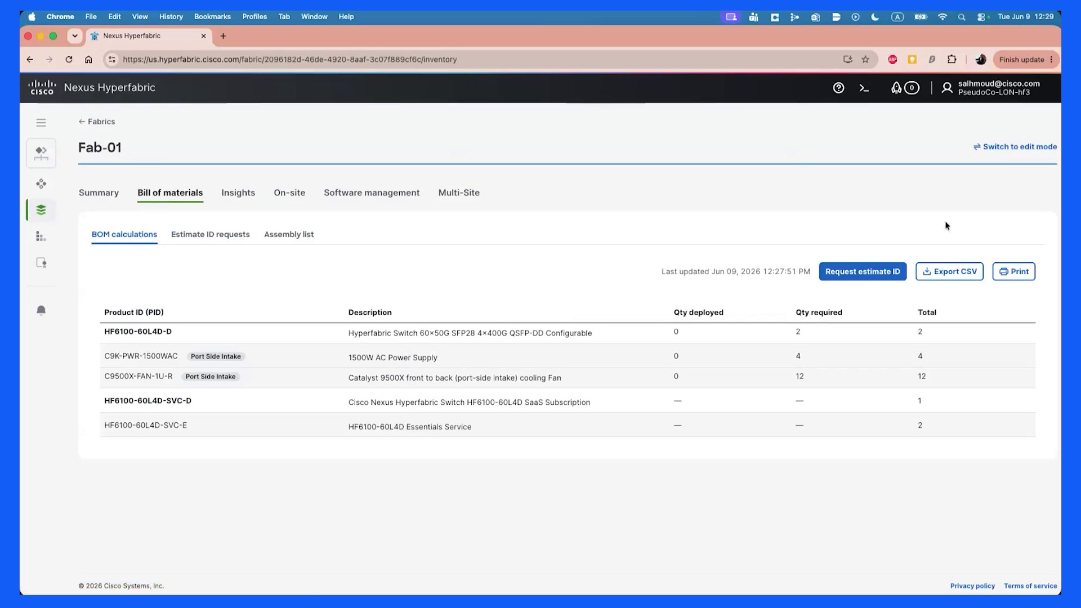Open the Terms of service link
The height and width of the screenshot is (608, 1081).
pos(1030,586)
